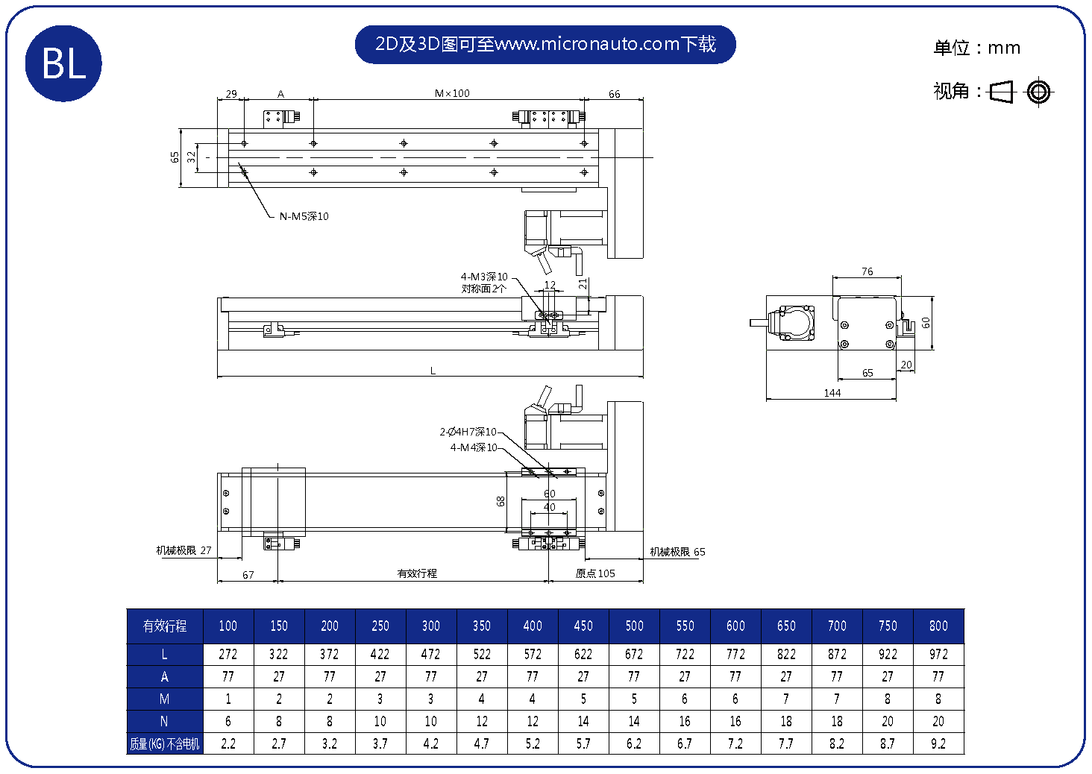This screenshot has width=1092, height=774.
Task: Open the micronauto.com 2D/3D download banner
Action: (545, 45)
